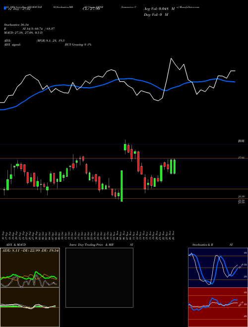Open the empty Intra Day Trading chart box
The image size is (248, 327).
pos(99,277)
